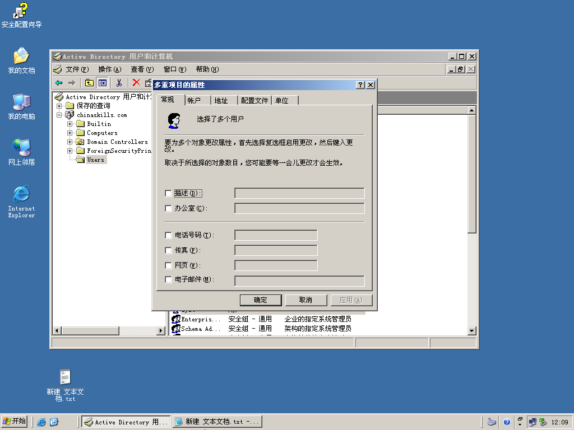Expand the Builtin tree node
574x430 pixels.
pos(70,124)
